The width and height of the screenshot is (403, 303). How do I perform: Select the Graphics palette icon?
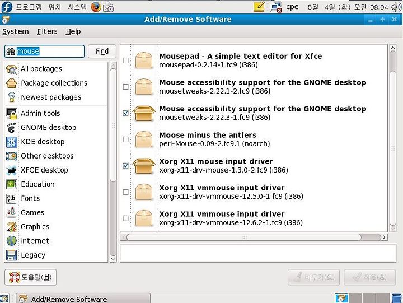12,227
